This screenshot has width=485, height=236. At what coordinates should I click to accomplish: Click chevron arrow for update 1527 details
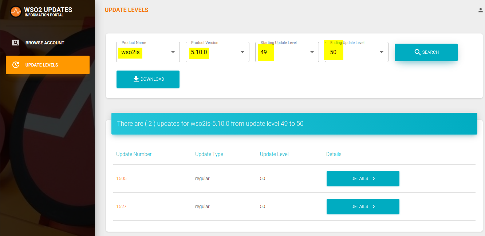point(374,207)
